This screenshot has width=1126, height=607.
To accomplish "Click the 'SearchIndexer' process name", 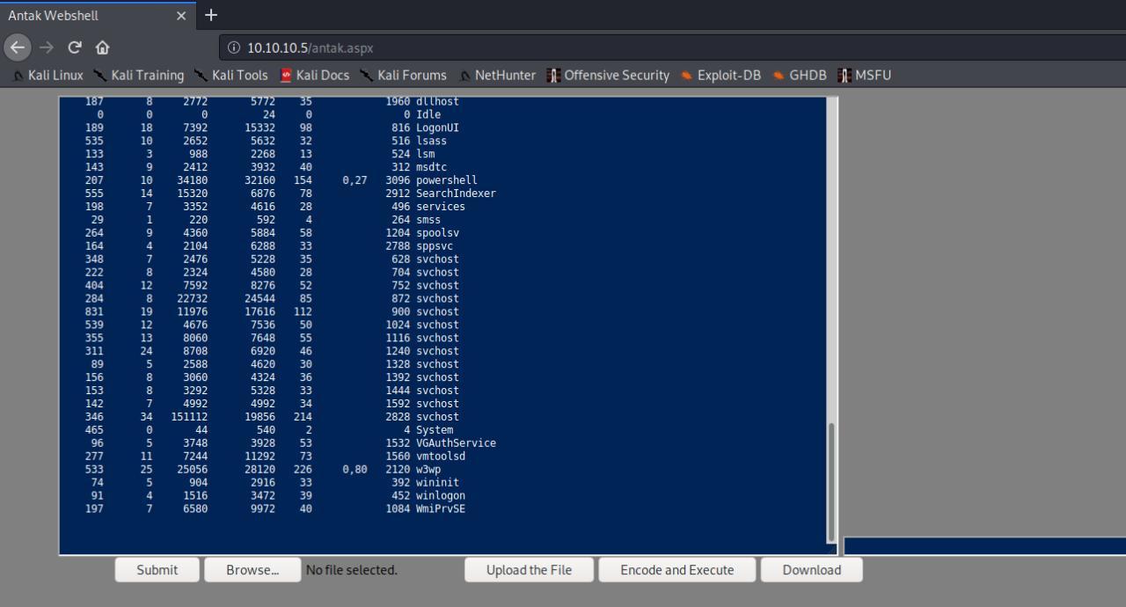I will [456, 194].
